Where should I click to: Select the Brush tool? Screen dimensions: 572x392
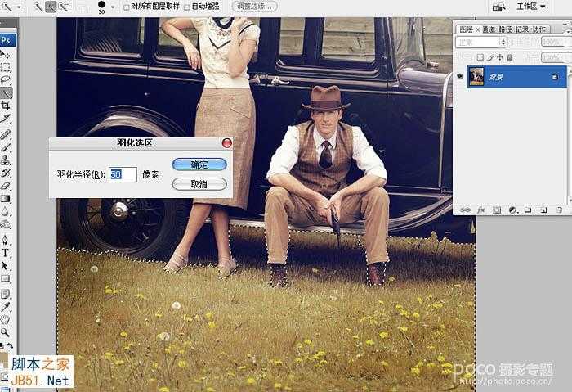(x=6, y=147)
